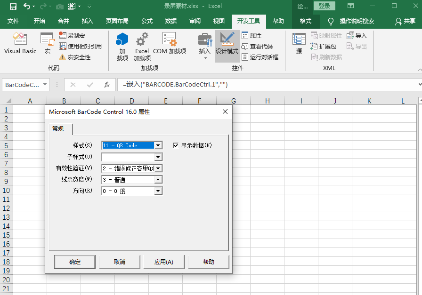
Task: Click 应用(A) apply button
Action: (164, 262)
